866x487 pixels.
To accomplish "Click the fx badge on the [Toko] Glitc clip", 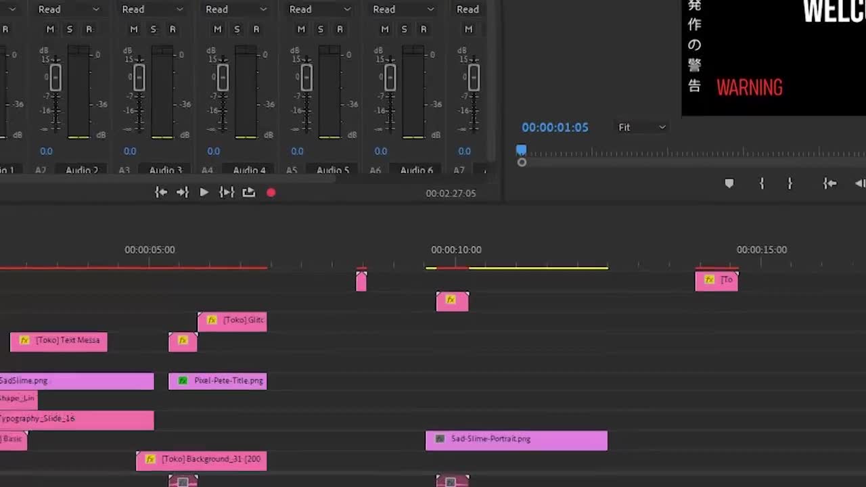I will pos(212,320).
